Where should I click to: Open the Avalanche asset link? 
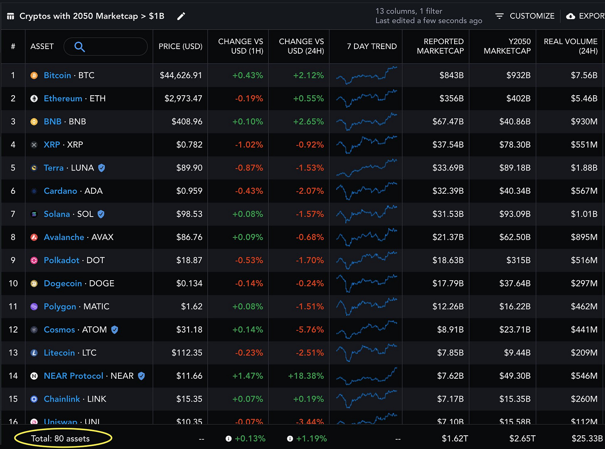click(64, 237)
